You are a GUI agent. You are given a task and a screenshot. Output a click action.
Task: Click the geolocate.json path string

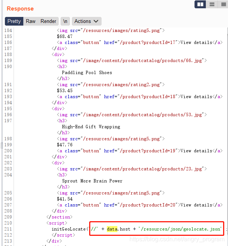tap(180, 229)
